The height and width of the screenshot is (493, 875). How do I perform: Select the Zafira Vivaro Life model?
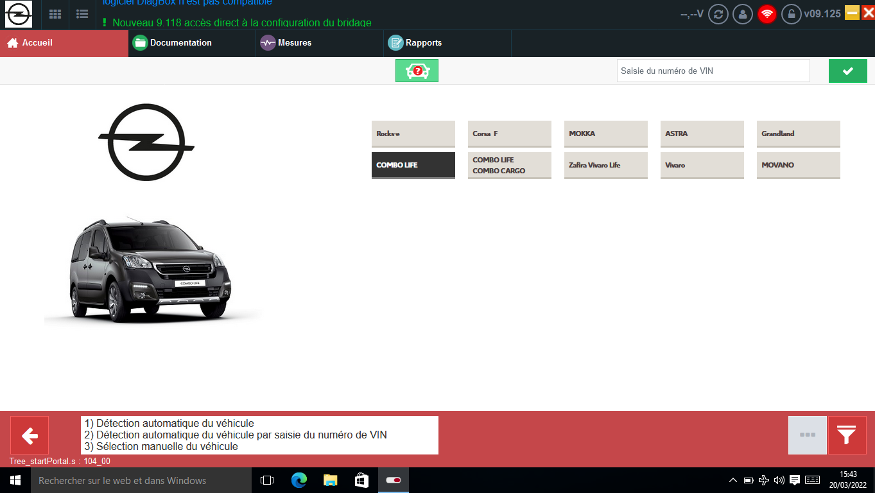[x=606, y=166]
